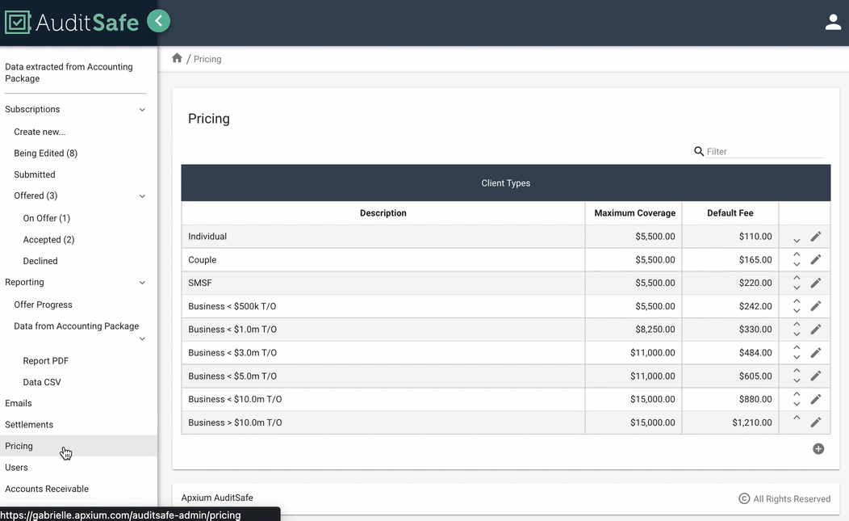The image size is (849, 521).
Task: Move the Individual row down with stepper arrow
Action: pos(797,241)
